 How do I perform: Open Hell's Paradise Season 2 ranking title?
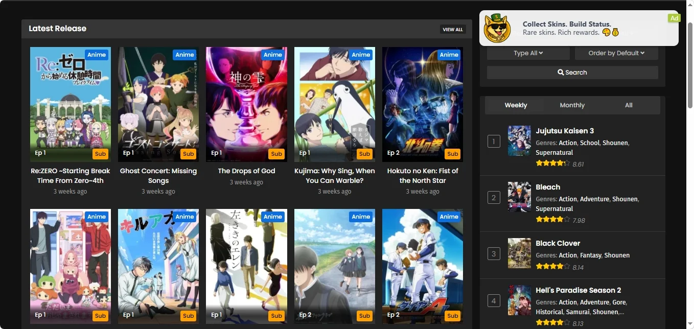click(x=578, y=290)
